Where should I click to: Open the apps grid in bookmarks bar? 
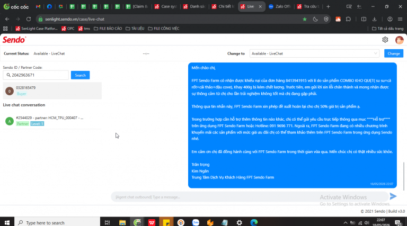coord(5,29)
